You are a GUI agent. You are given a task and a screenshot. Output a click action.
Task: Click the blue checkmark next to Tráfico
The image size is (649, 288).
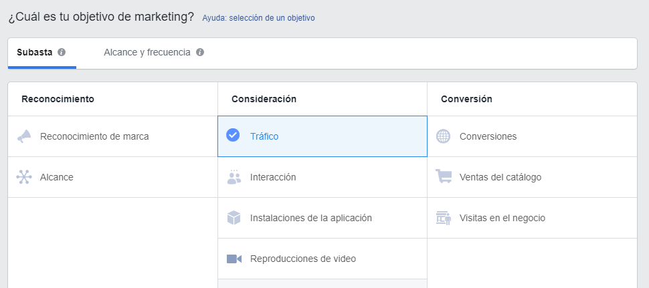pos(233,135)
